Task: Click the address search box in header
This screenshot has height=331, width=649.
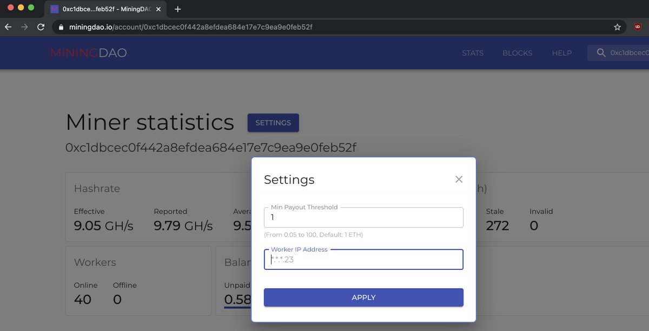Action: pos(618,53)
